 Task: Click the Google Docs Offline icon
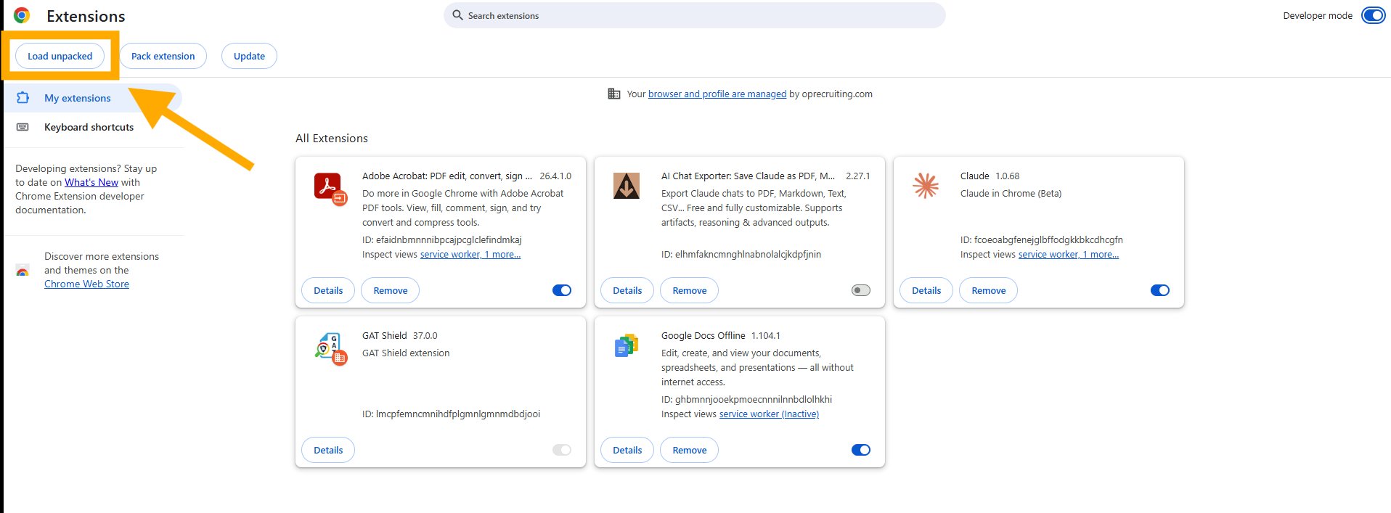627,345
